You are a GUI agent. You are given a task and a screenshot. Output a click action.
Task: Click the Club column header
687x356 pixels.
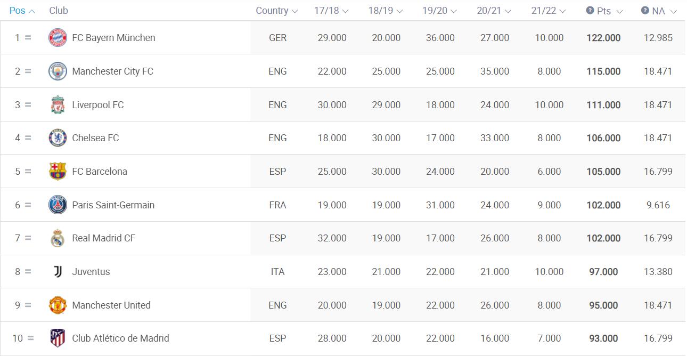point(59,11)
